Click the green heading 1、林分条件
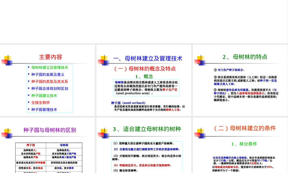Screen dimensions: 288x173 click(244, 144)
